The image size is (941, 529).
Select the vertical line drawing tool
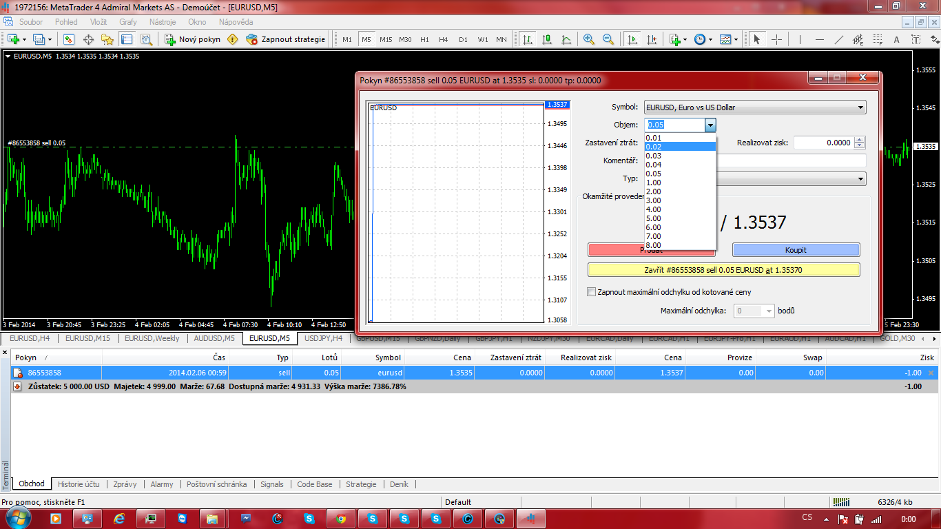pyautogui.click(x=800, y=39)
